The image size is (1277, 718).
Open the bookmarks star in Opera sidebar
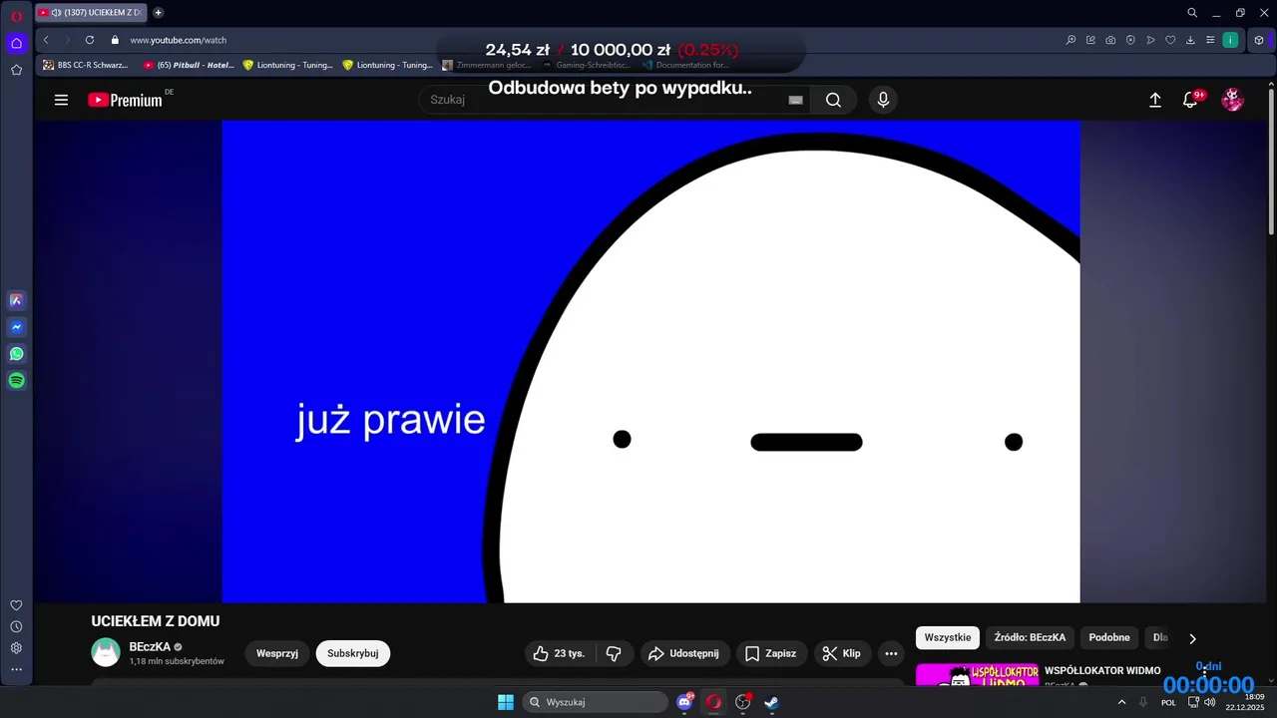[16, 70]
